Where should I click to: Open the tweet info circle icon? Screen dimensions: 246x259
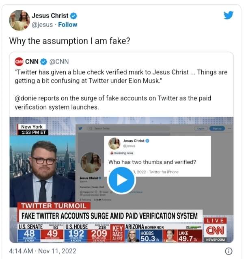(x=229, y=251)
